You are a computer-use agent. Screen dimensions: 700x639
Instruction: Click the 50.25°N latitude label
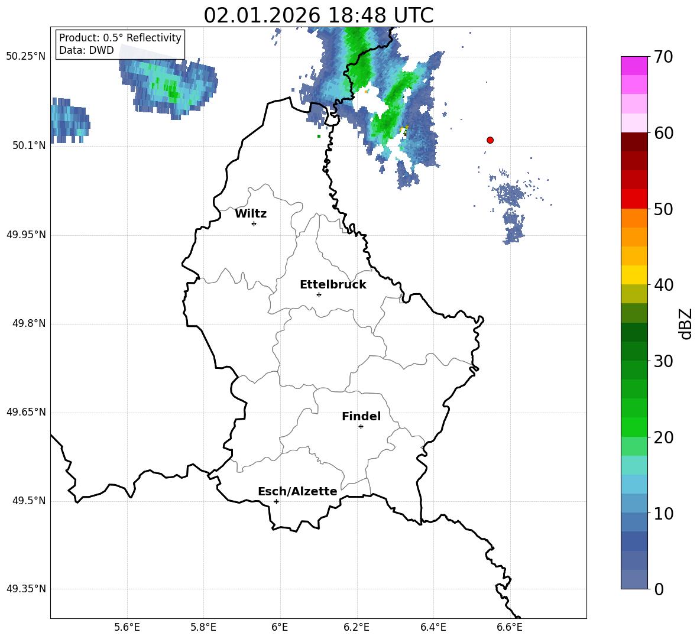[x=26, y=57]
